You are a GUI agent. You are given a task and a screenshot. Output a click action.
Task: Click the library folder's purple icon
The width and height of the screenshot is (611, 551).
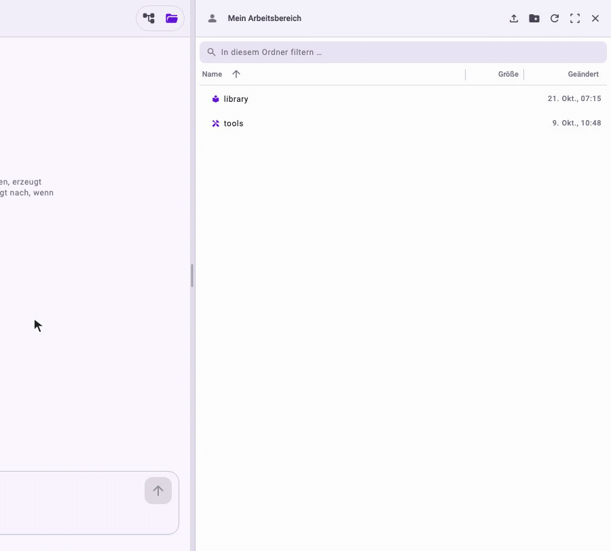pos(215,99)
